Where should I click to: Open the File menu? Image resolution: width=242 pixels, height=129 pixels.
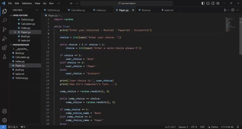[10, 3]
